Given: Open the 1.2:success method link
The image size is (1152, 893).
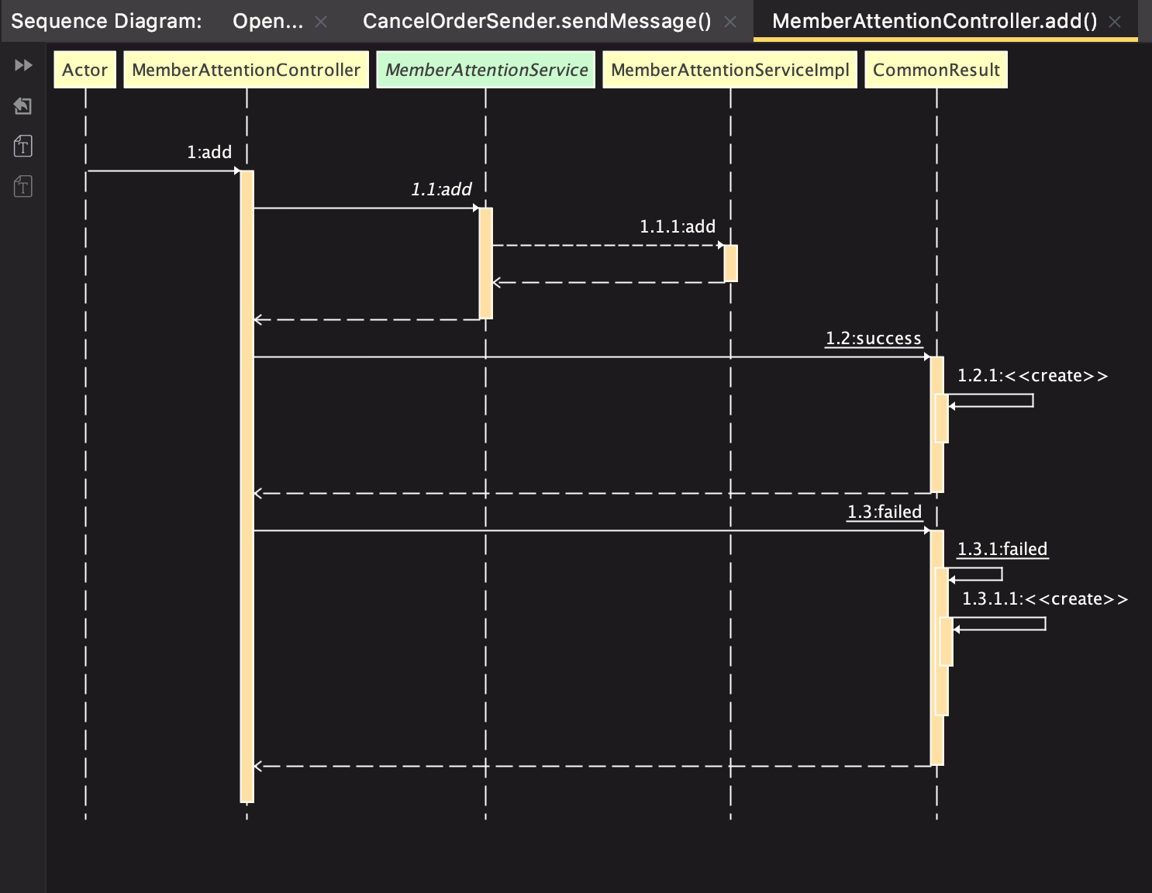Looking at the screenshot, I should (874, 338).
